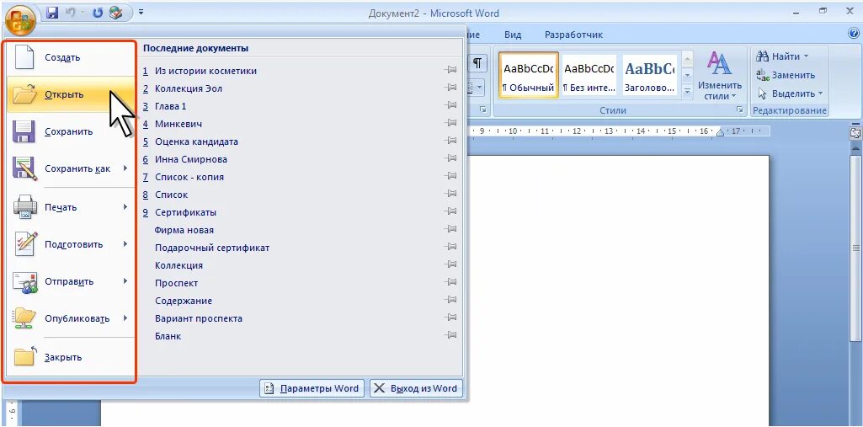Click Заменить in Редактирование group

point(786,76)
